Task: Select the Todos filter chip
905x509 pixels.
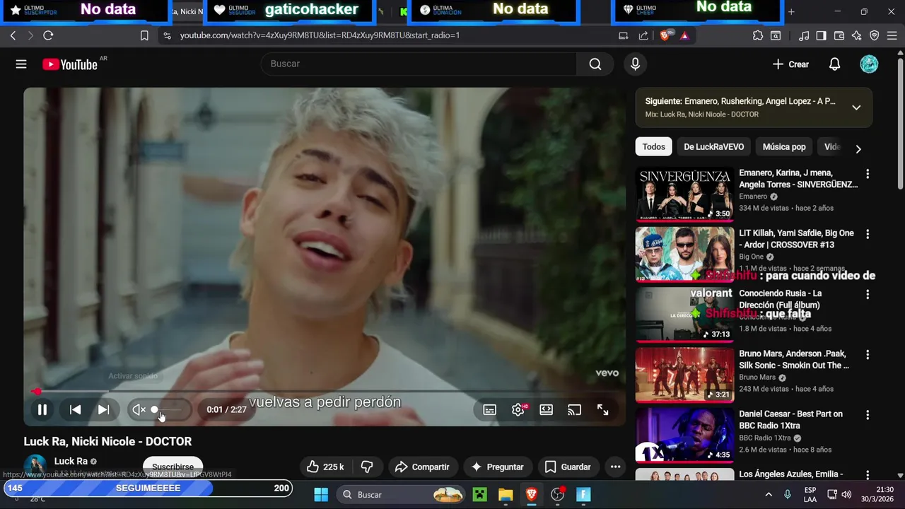Action: click(x=653, y=147)
